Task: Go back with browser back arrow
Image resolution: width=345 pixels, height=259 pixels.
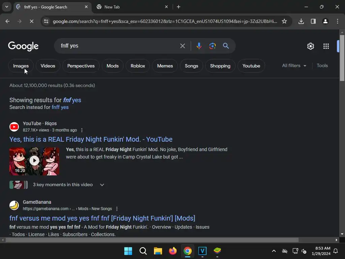Action: click(x=7, y=21)
